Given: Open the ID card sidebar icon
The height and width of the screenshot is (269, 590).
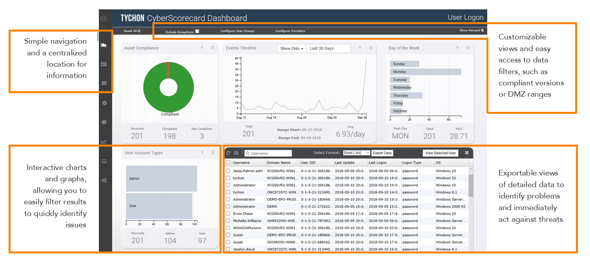Looking at the screenshot, I should 104,64.
